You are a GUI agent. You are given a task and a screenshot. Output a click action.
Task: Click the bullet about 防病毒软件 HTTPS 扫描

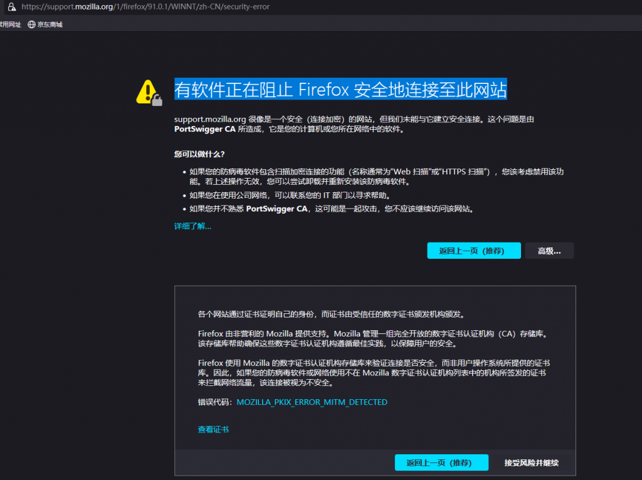click(x=376, y=176)
